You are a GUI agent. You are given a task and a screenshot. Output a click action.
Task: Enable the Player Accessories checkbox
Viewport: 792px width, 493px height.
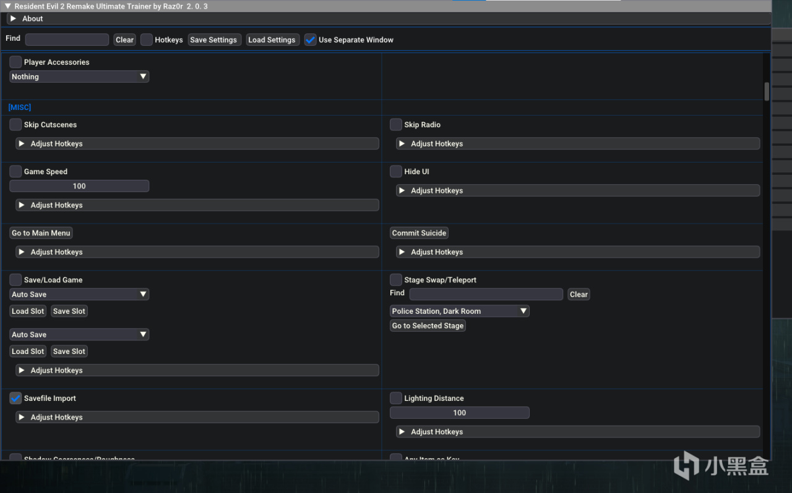pos(15,62)
